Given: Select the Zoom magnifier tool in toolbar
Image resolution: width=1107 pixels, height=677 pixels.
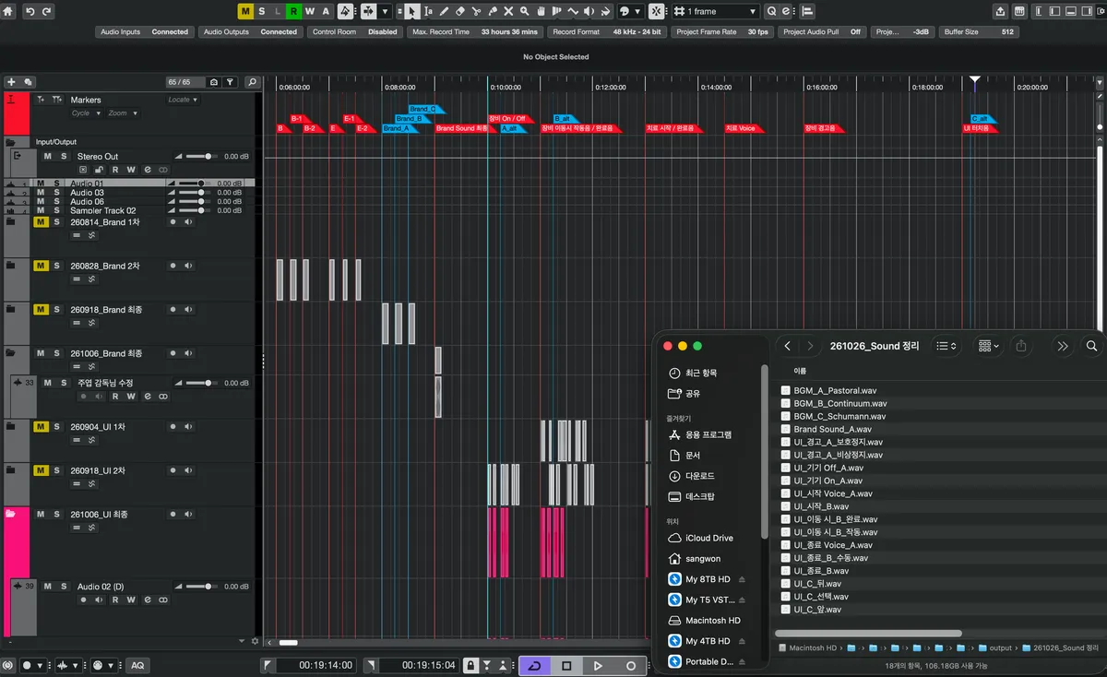Looking at the screenshot, I should (x=524, y=11).
